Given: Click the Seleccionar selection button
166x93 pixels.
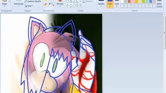Looking at the screenshot, I should tap(18, 3).
